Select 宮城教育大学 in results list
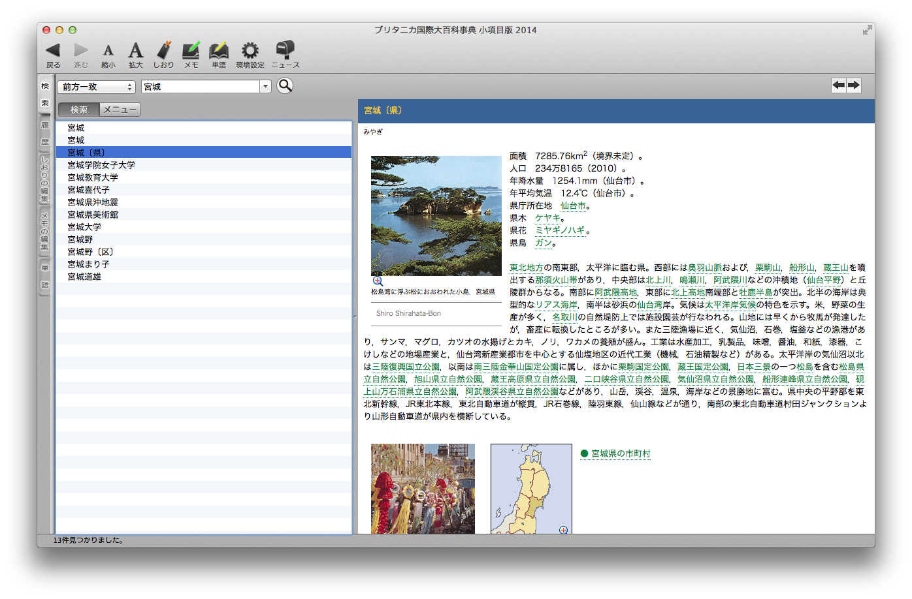Image resolution: width=912 pixels, height=599 pixels. 93,177
